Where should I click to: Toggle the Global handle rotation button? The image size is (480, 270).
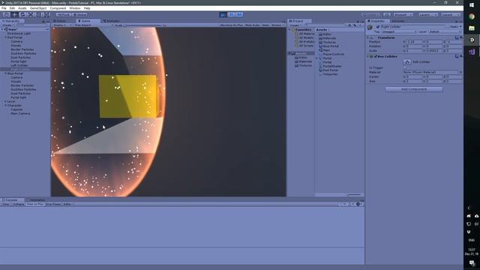[79, 15]
